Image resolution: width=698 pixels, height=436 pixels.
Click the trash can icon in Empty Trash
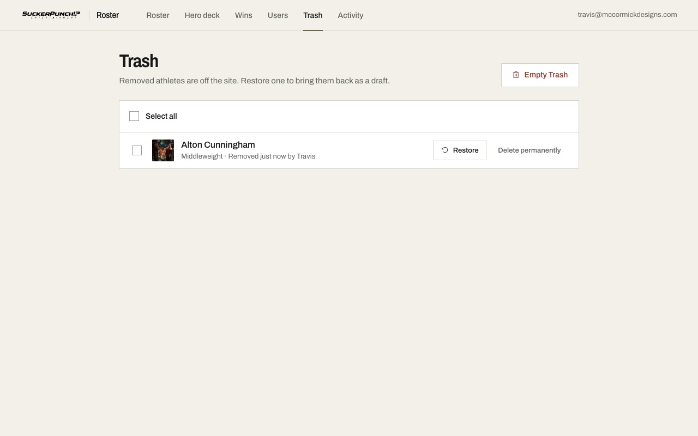pos(516,75)
